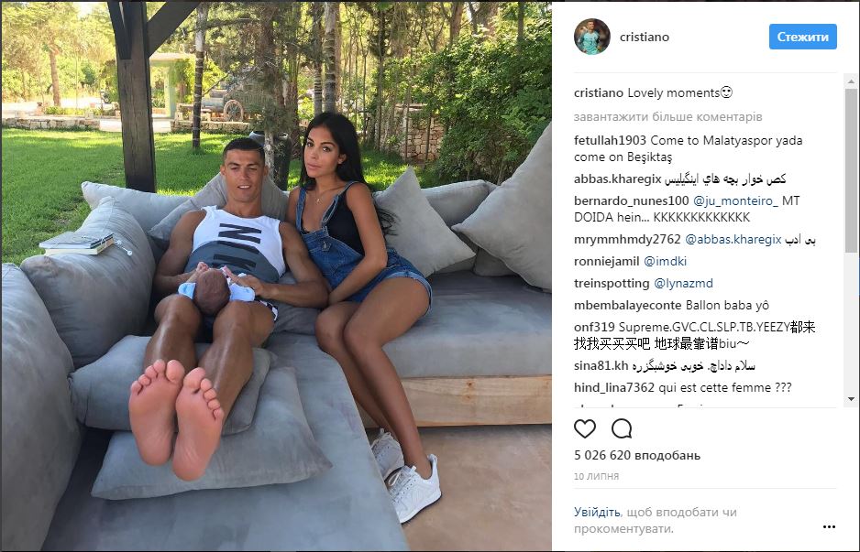Click the scrollbar up arrow
Screen dimensions: 860x552
click(x=851, y=81)
